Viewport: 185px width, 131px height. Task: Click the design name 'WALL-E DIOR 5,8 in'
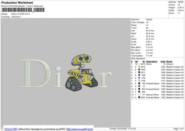(x=21, y=14)
